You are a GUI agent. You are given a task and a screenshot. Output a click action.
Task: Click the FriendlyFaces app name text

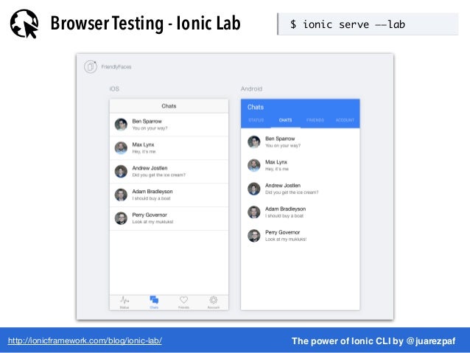point(116,67)
